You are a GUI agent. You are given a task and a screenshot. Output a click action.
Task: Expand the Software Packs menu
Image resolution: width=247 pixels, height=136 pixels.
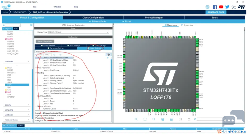(97, 21)
